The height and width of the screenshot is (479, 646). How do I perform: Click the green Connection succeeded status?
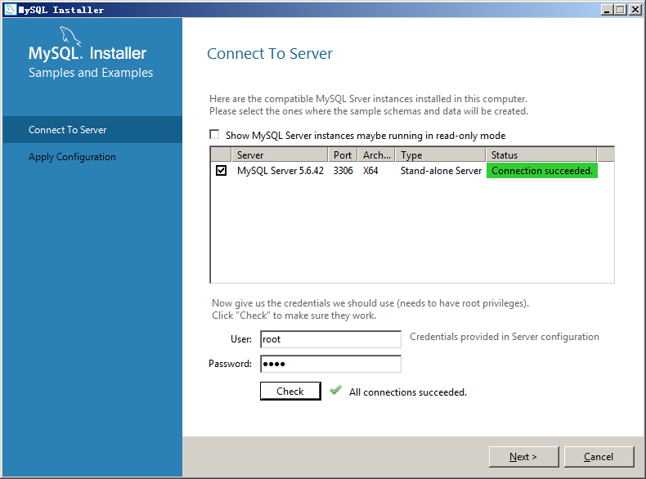(x=542, y=171)
